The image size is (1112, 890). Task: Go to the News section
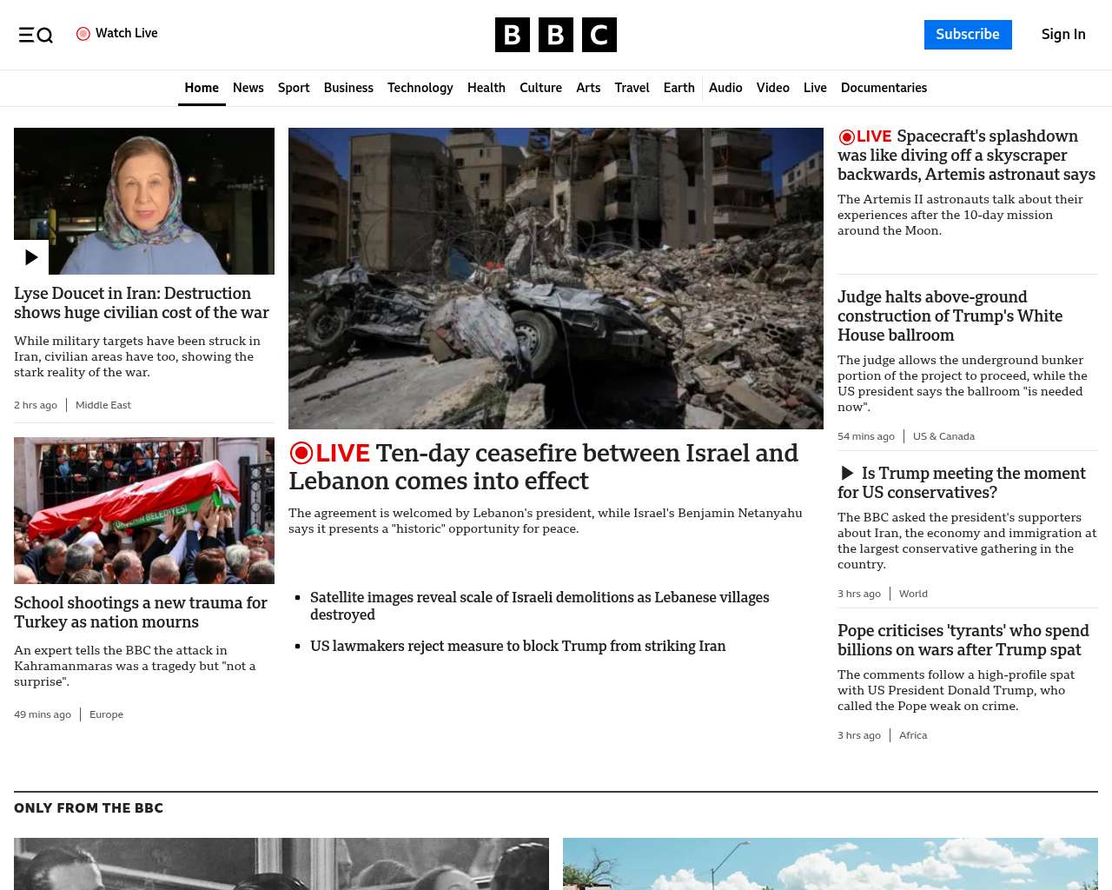[248, 88]
